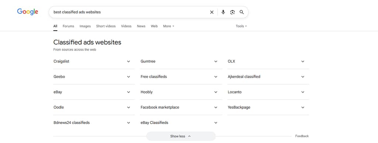Click the From sources across the web text
This screenshot has width=378, height=143.
(x=75, y=50)
